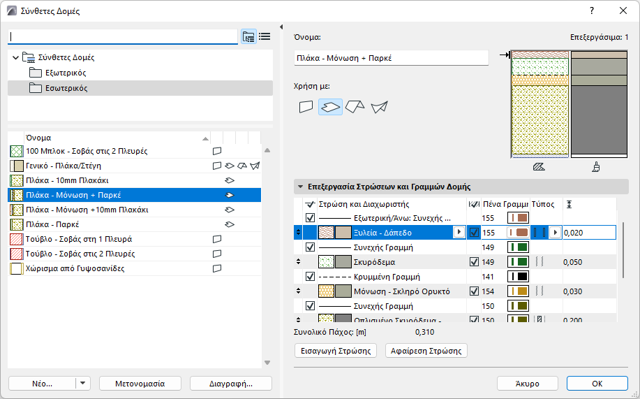
Task: Click the composites list scroll down arrow
Action: [267, 363]
